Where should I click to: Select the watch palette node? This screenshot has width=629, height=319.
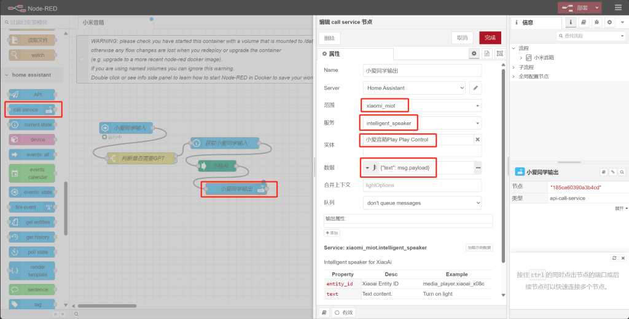[x=33, y=55]
